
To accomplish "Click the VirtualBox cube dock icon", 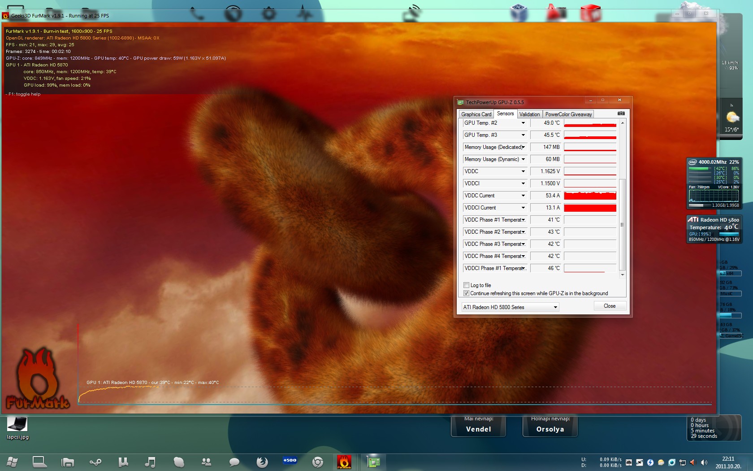I will [x=519, y=12].
